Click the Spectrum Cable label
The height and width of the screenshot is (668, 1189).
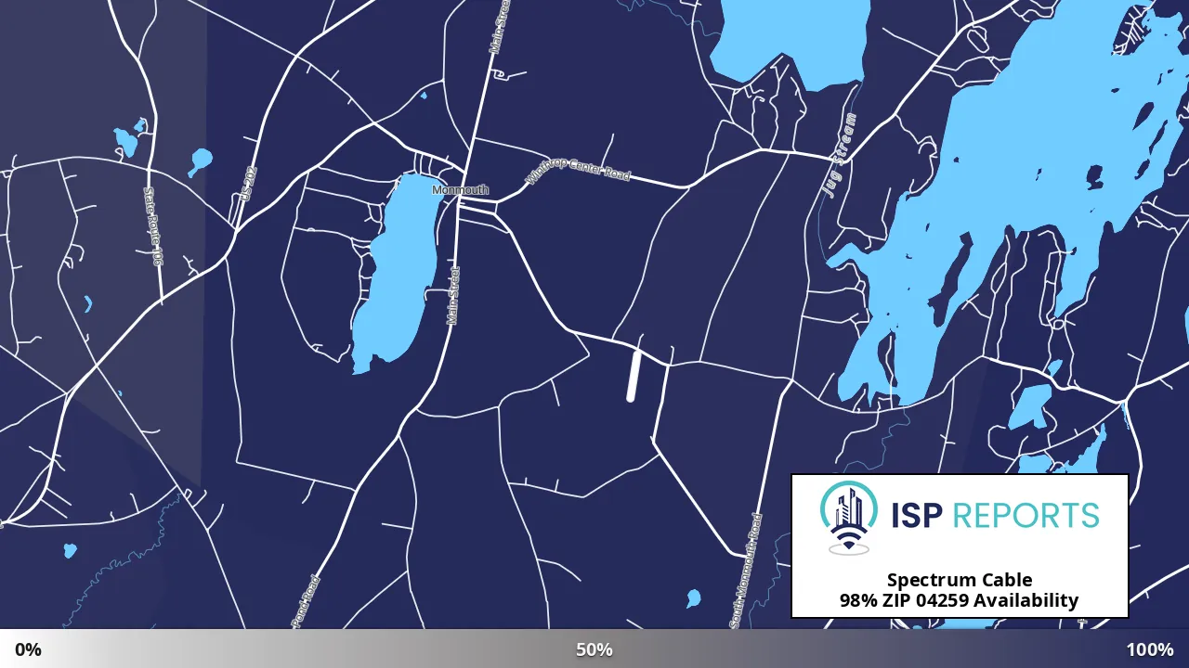(960, 581)
